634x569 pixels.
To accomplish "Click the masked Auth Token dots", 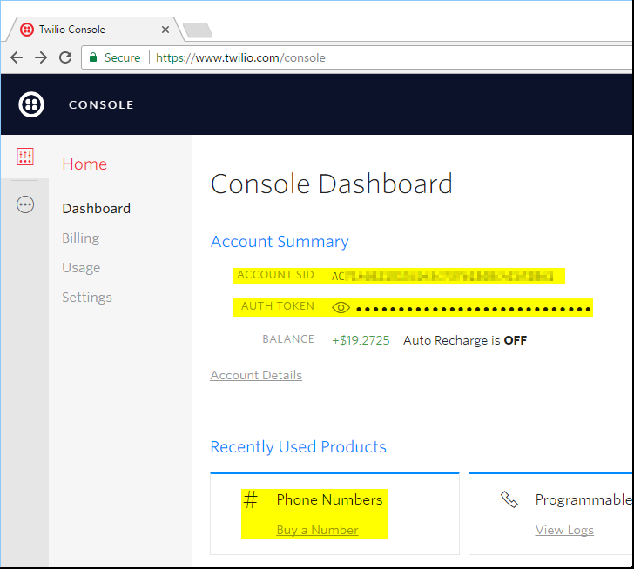I will coord(473,310).
